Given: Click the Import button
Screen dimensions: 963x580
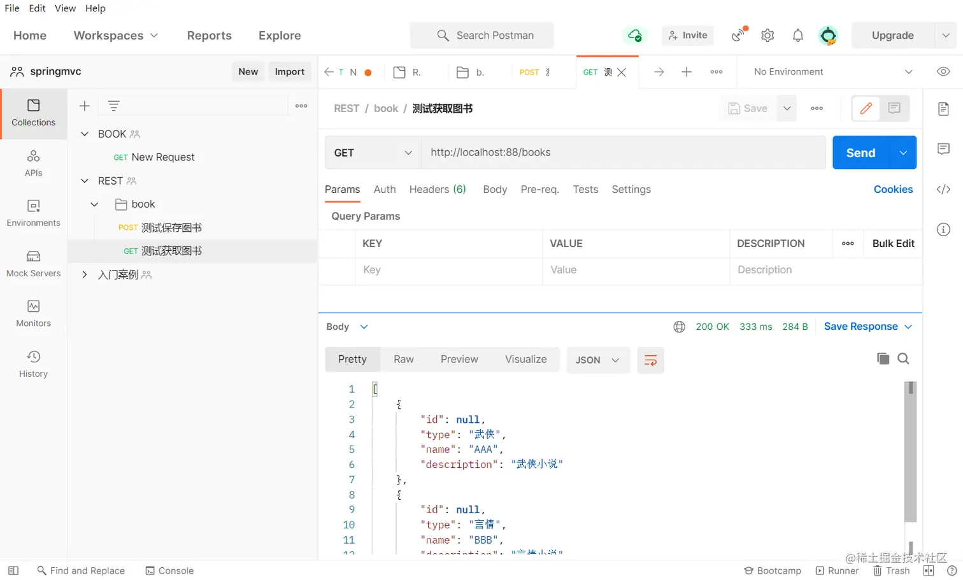Looking at the screenshot, I should [x=290, y=72].
